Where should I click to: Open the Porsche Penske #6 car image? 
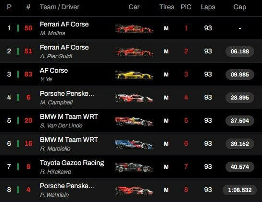click(x=134, y=98)
